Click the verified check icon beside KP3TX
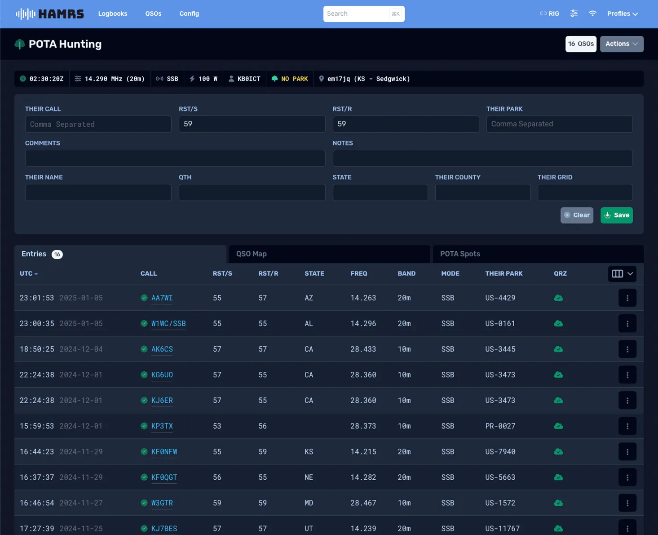658x535 pixels. [x=144, y=426]
